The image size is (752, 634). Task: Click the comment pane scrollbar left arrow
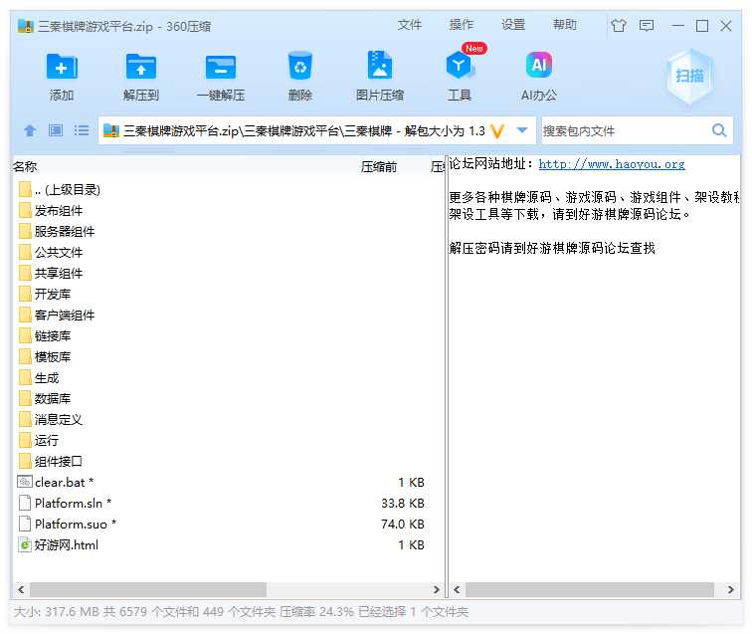457,589
